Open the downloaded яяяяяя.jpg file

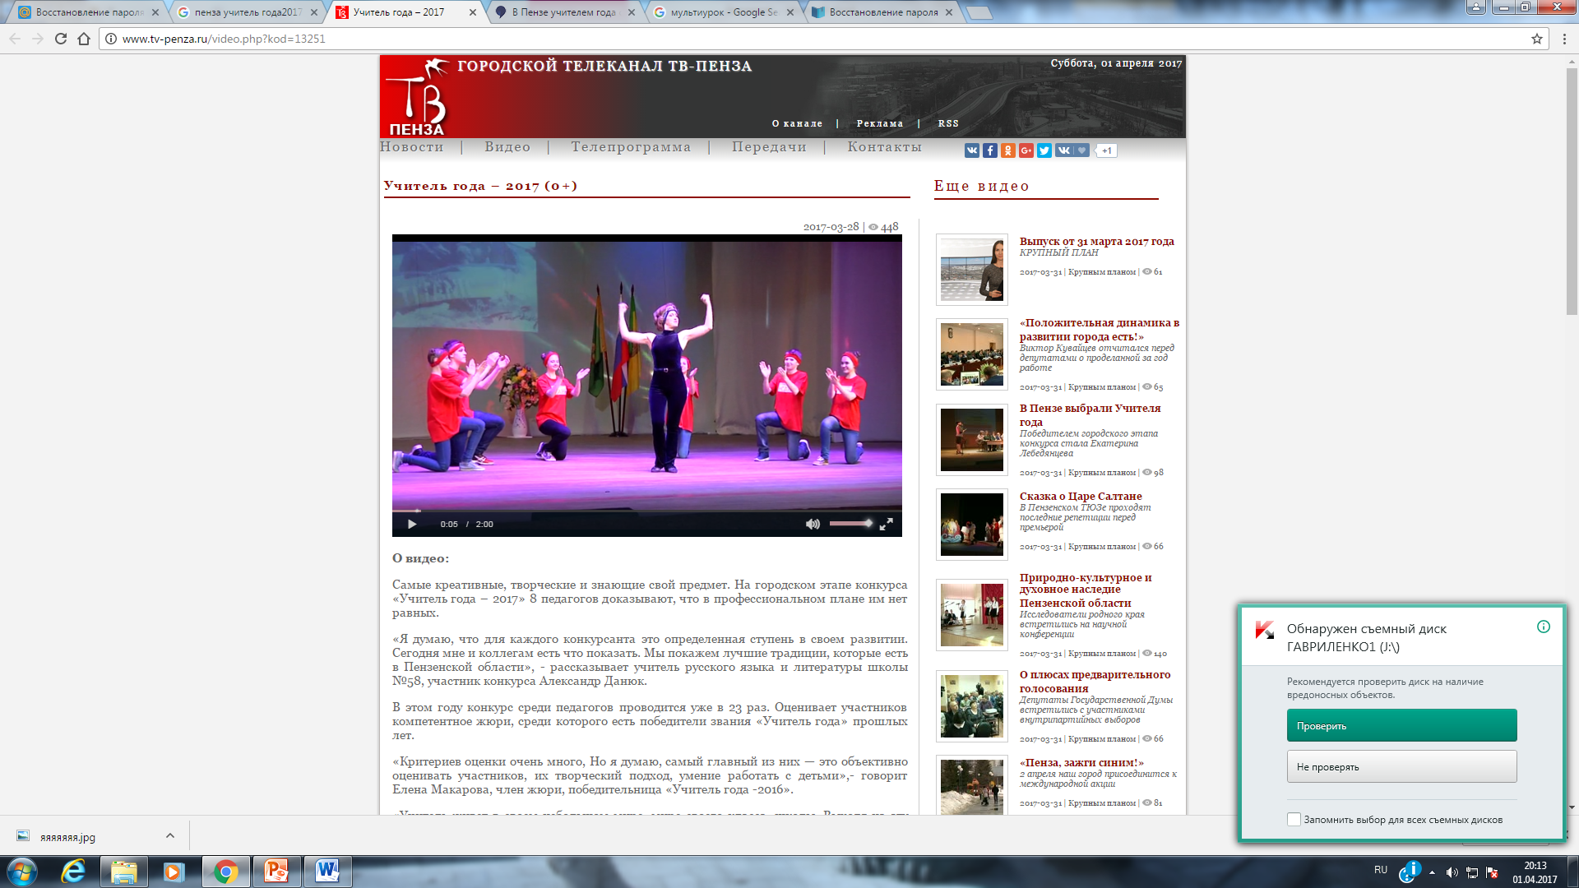pos(67,837)
